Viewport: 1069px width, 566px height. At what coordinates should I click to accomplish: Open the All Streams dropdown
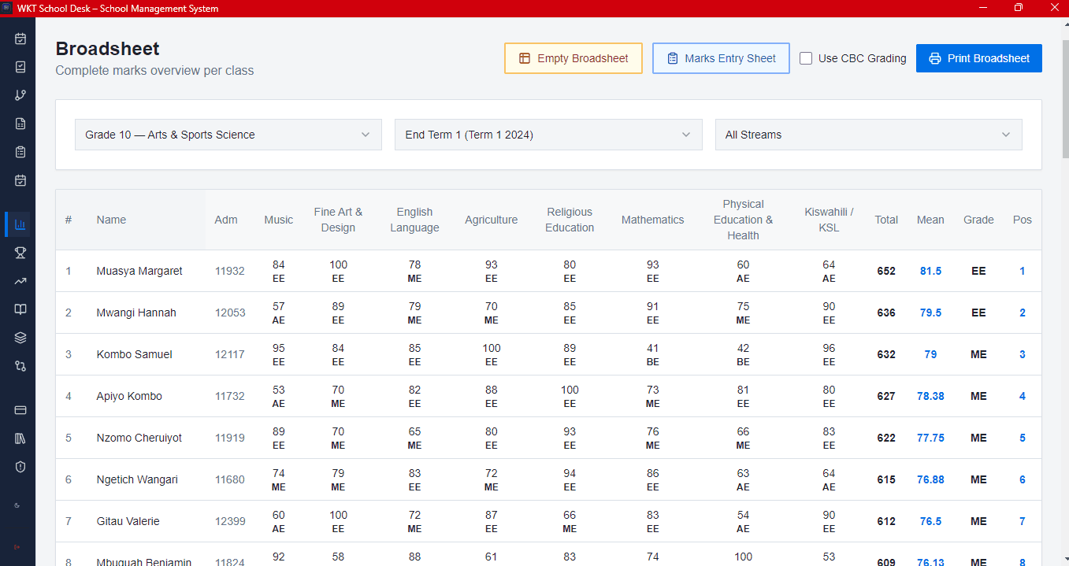(868, 134)
